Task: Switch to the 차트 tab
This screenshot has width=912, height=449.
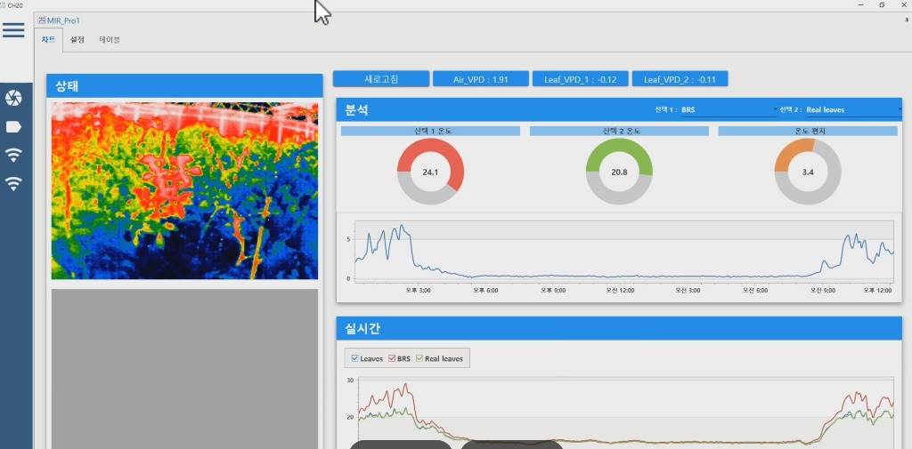Action: pos(48,39)
